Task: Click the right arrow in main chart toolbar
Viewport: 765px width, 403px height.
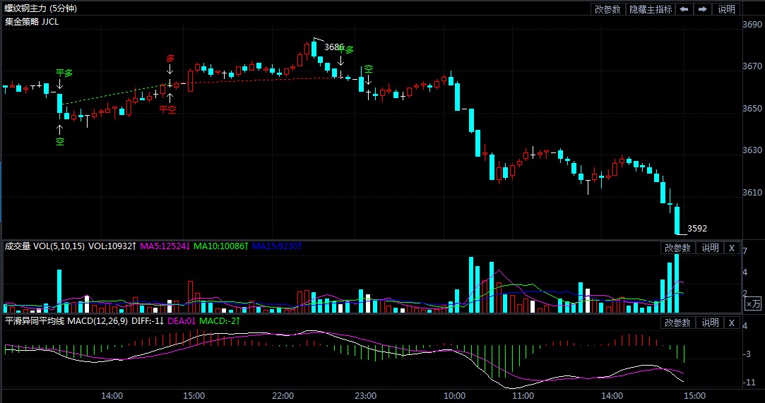Action: click(703, 9)
